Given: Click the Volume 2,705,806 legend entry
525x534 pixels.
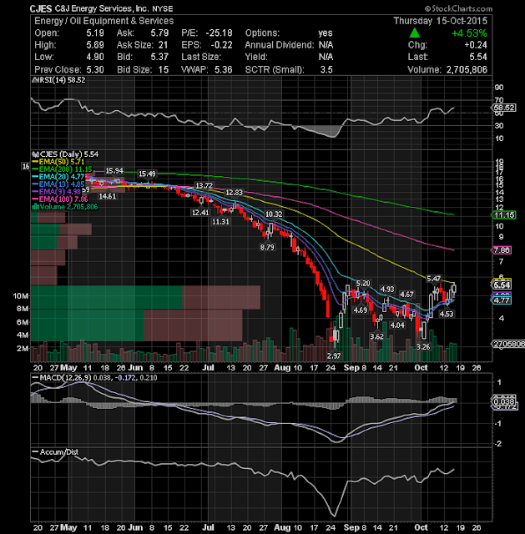Looking at the screenshot, I should tap(68, 207).
